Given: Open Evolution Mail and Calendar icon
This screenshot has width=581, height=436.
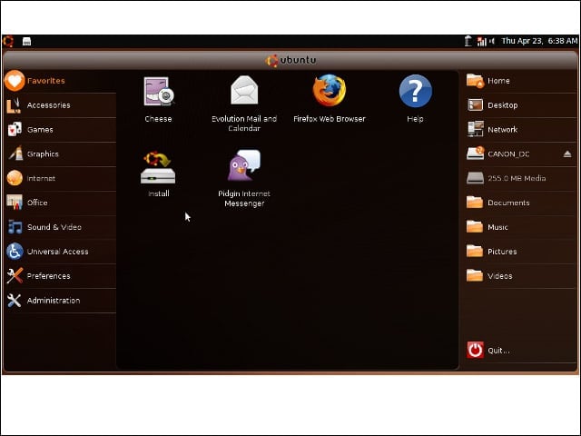Looking at the screenshot, I should (244, 91).
